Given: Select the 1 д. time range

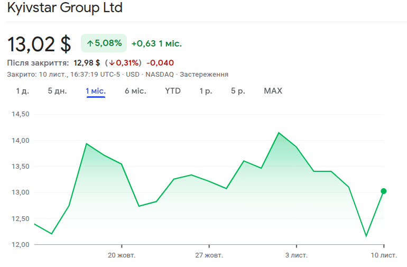Looking at the screenshot, I should click(22, 91).
